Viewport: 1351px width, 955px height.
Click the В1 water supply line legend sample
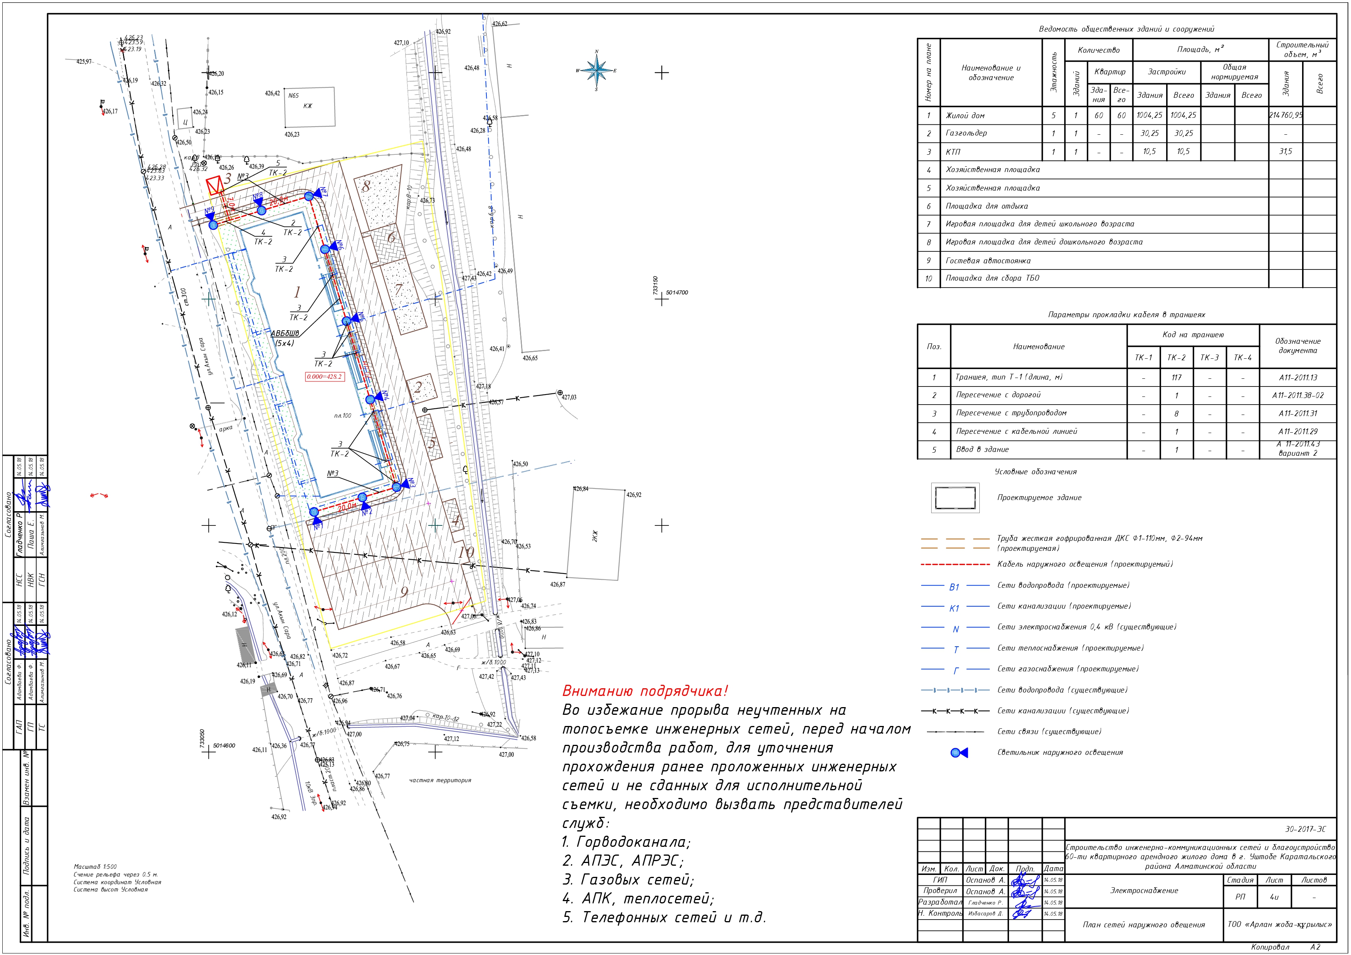955,586
